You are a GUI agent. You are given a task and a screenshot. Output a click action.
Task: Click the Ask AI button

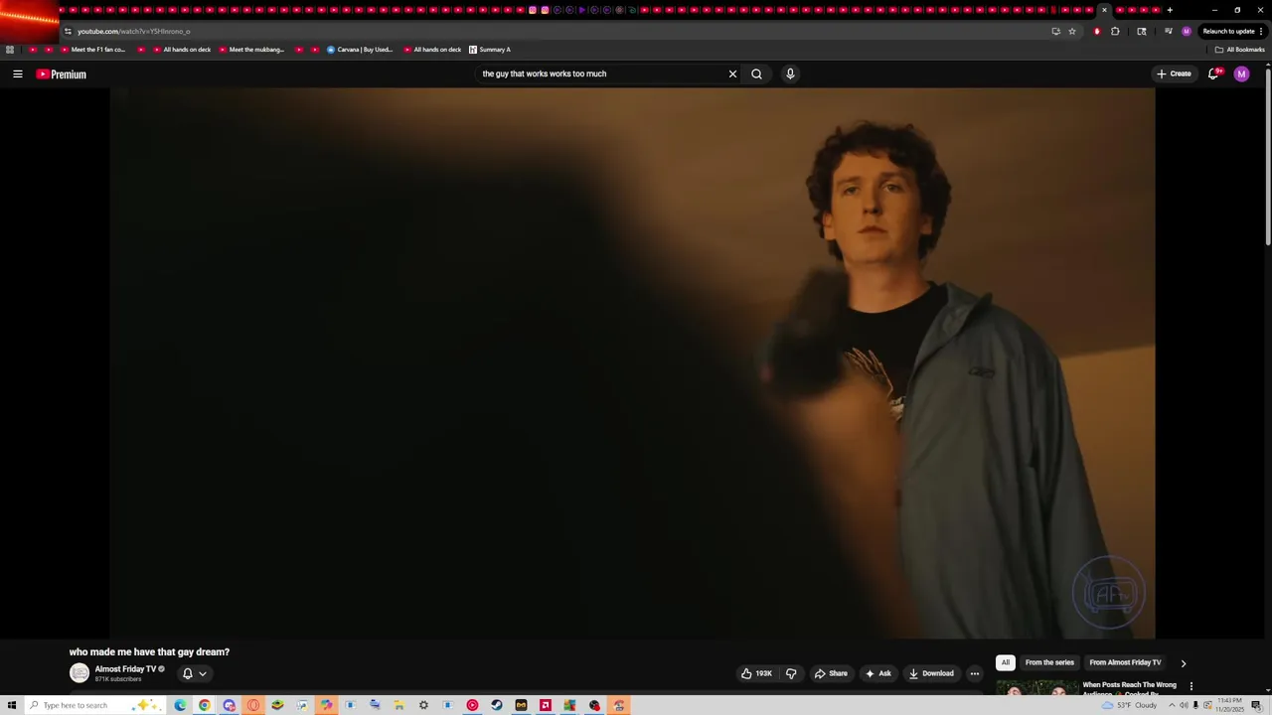(877, 673)
